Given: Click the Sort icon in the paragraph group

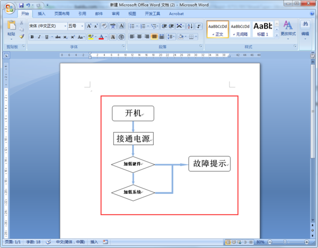Looking at the screenshot, I should (190, 26).
